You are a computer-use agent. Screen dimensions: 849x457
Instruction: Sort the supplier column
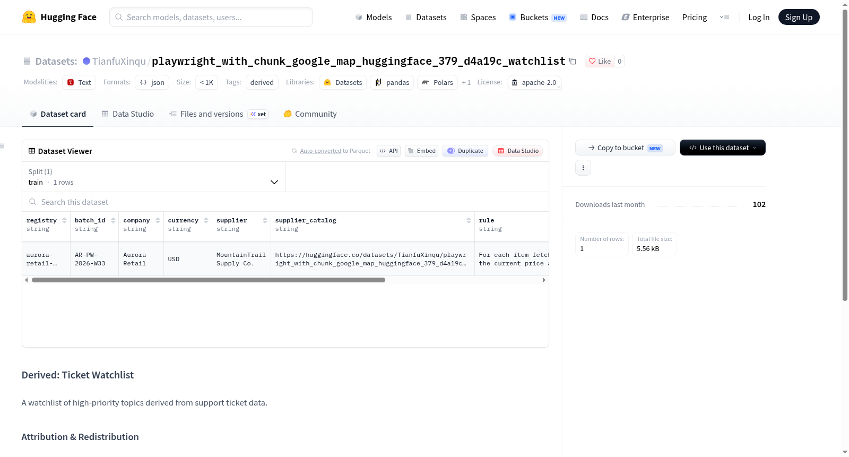click(265, 220)
